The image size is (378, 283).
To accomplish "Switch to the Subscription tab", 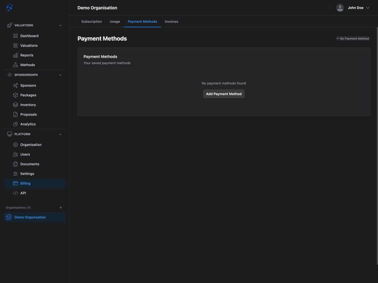I will (x=91, y=22).
